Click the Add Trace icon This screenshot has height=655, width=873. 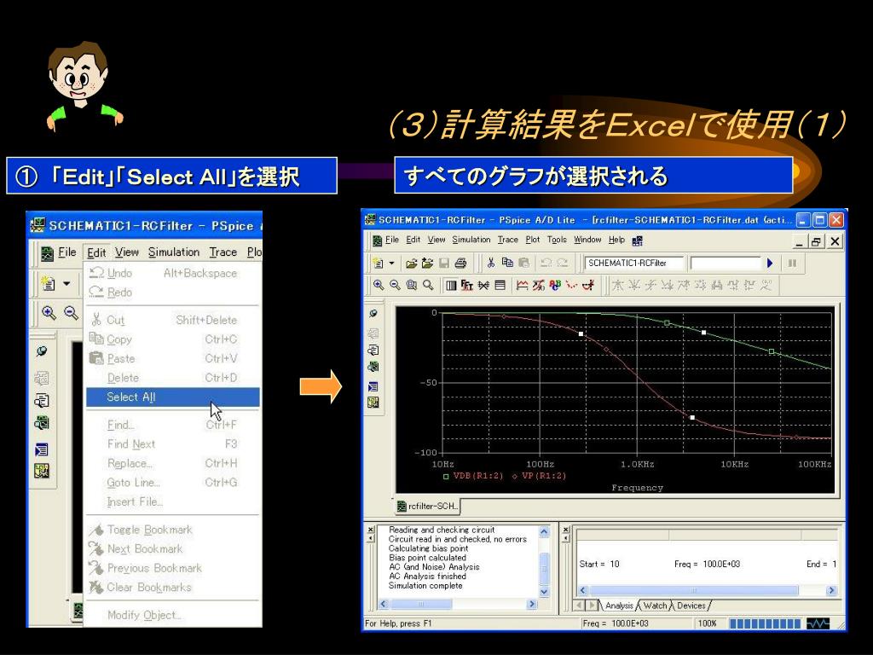click(522, 285)
